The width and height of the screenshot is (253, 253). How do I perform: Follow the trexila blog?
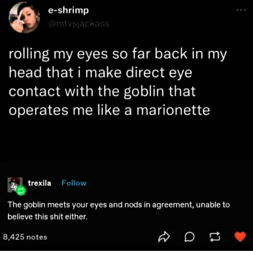coord(74,183)
